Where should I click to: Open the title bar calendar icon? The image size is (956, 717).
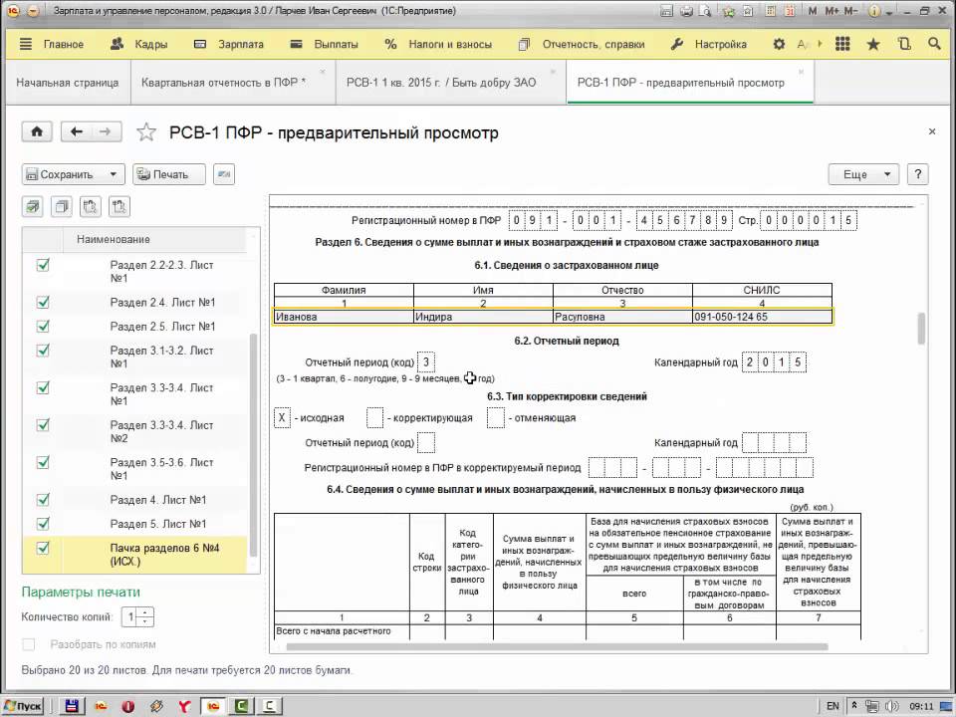pyautogui.click(x=790, y=11)
